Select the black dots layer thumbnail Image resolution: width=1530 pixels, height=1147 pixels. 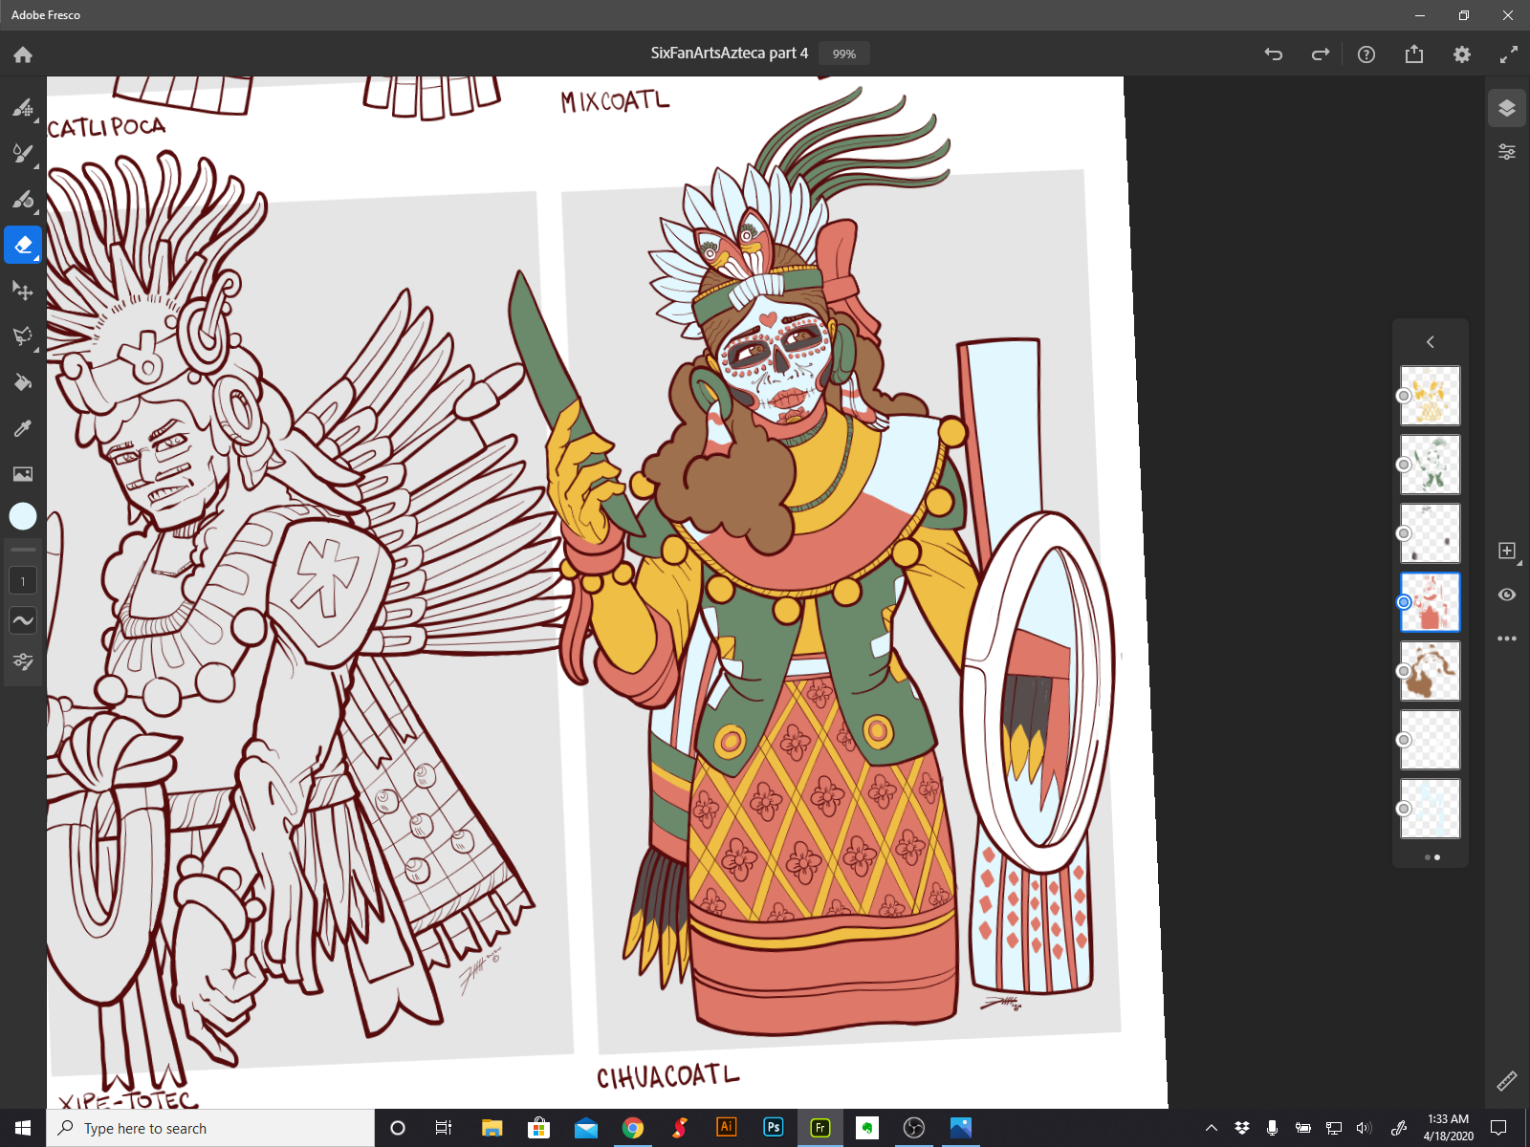point(1431,533)
